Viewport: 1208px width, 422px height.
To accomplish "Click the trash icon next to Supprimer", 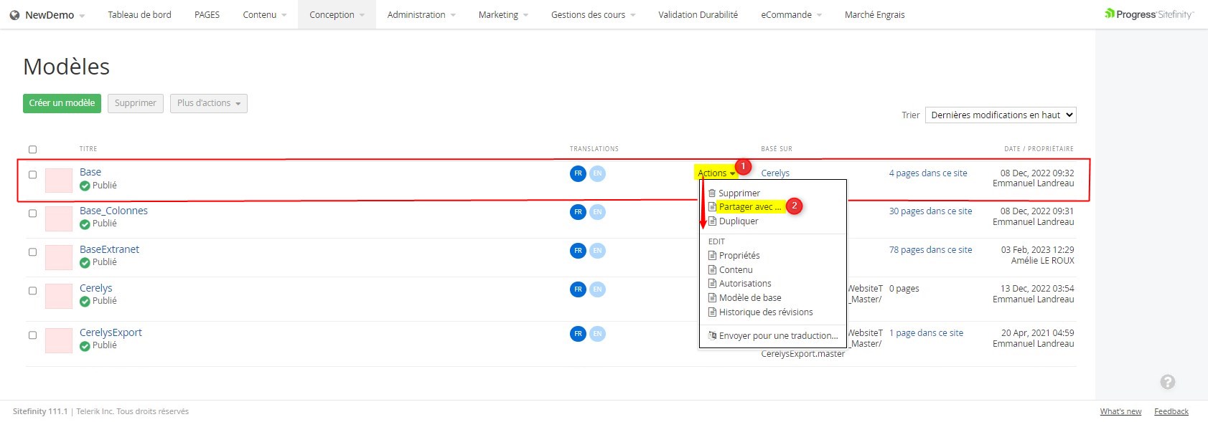I will (712, 193).
